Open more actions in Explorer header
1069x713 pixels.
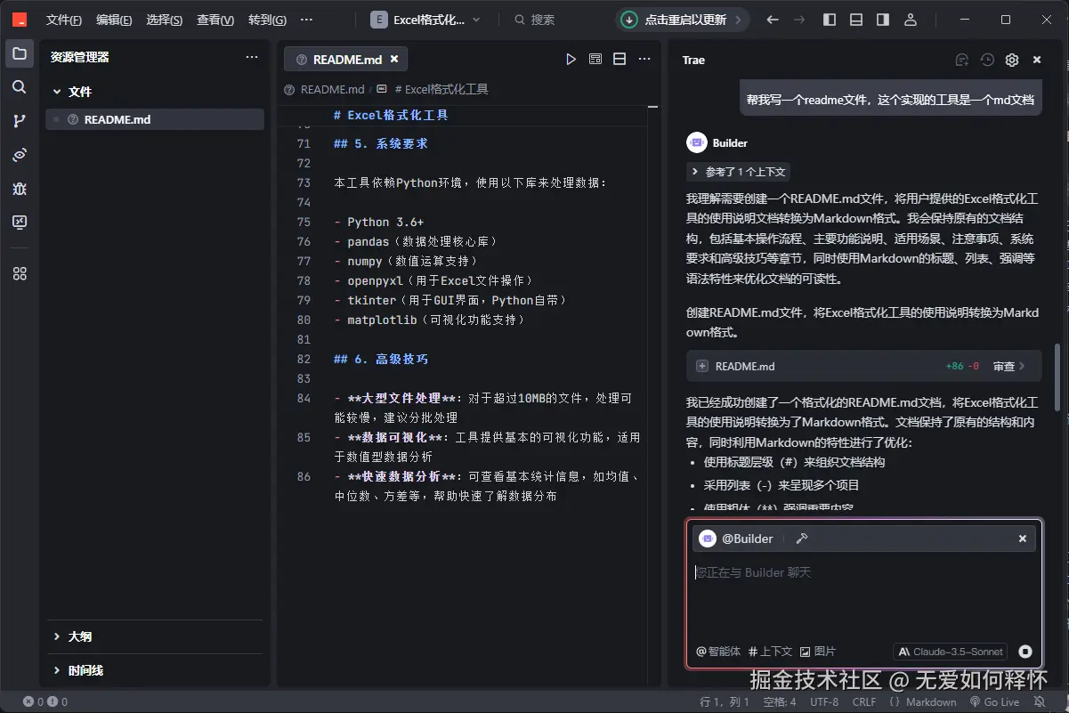[252, 57]
